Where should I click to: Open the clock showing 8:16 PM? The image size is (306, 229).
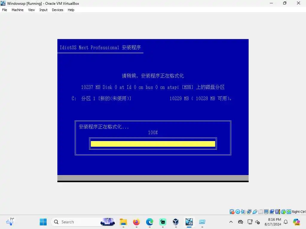tap(273, 222)
